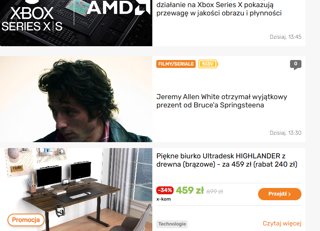Click the Xbox Series X|S AMD thumbnail

click(x=76, y=23)
